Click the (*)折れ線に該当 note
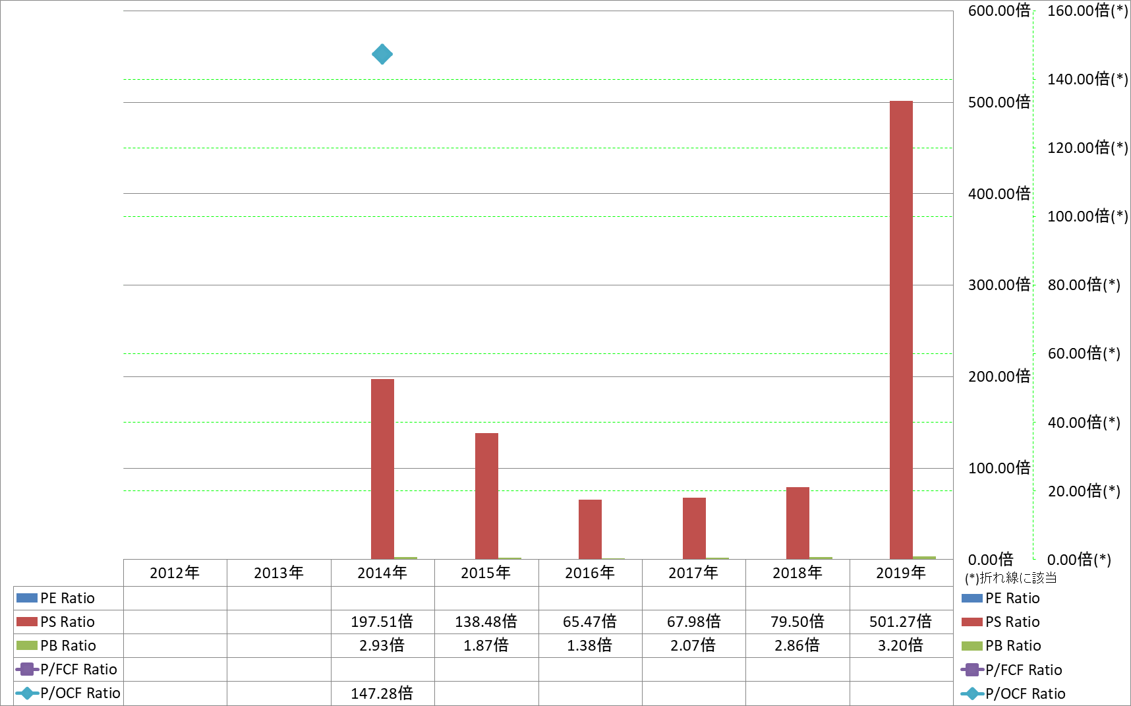This screenshot has width=1131, height=706. point(1011,578)
